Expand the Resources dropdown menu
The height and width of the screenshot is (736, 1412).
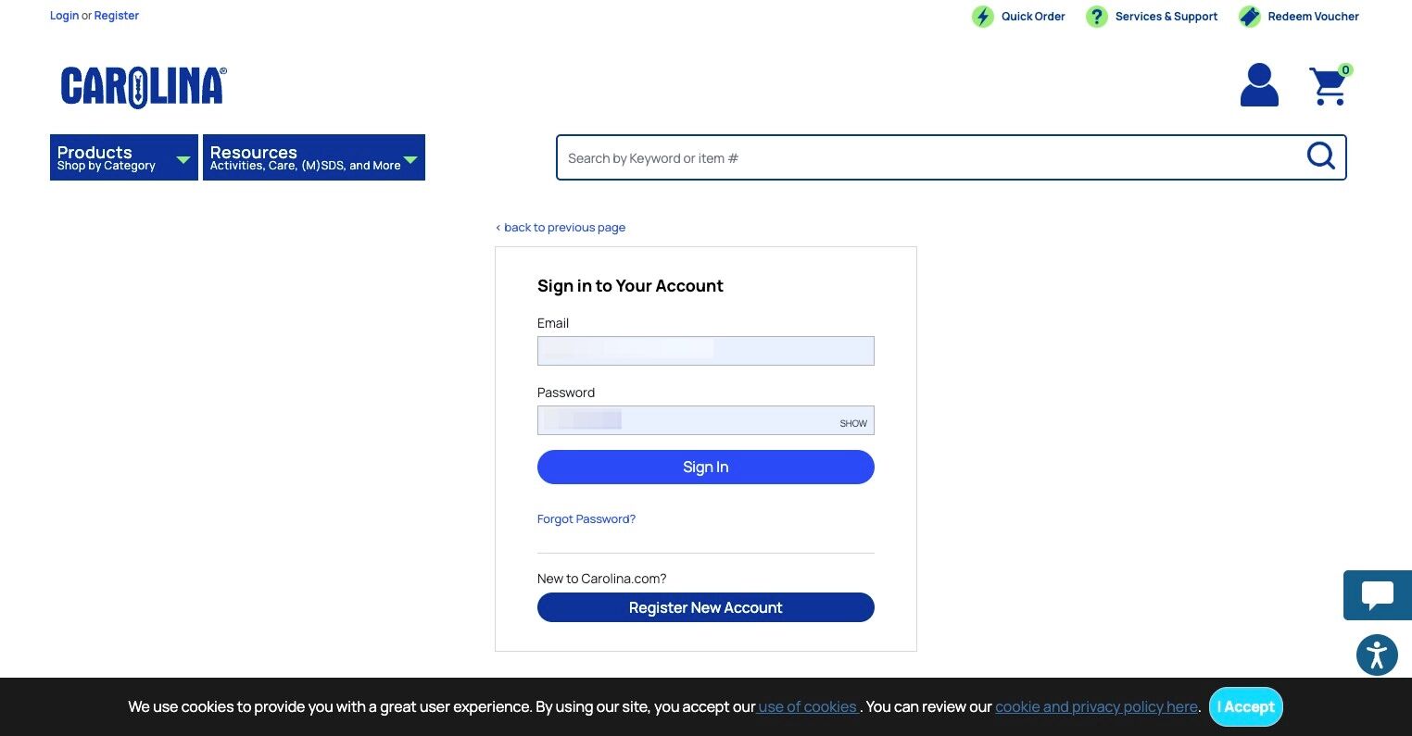click(x=314, y=157)
